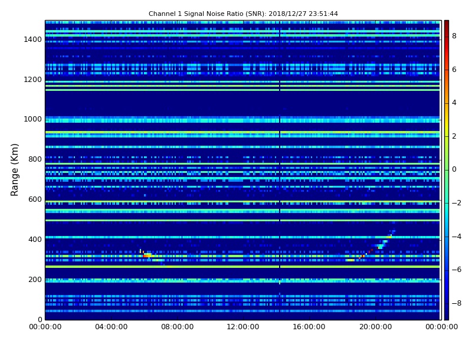Click the colorbar label −6
Screen dimensions: 472x354
point(456,270)
